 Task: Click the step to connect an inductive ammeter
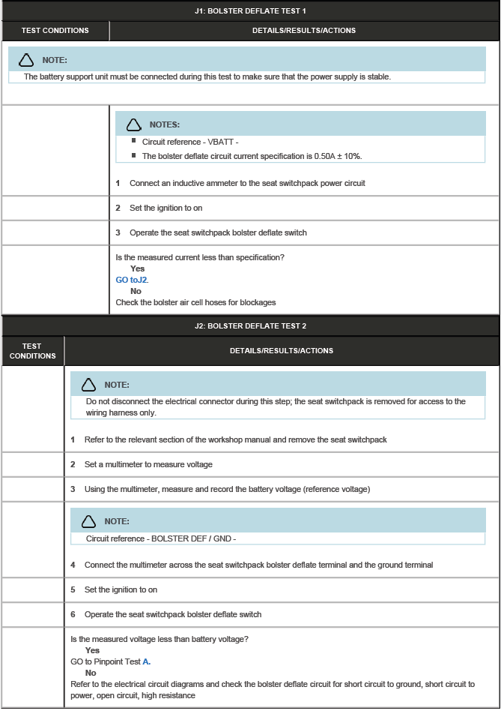click(247, 183)
